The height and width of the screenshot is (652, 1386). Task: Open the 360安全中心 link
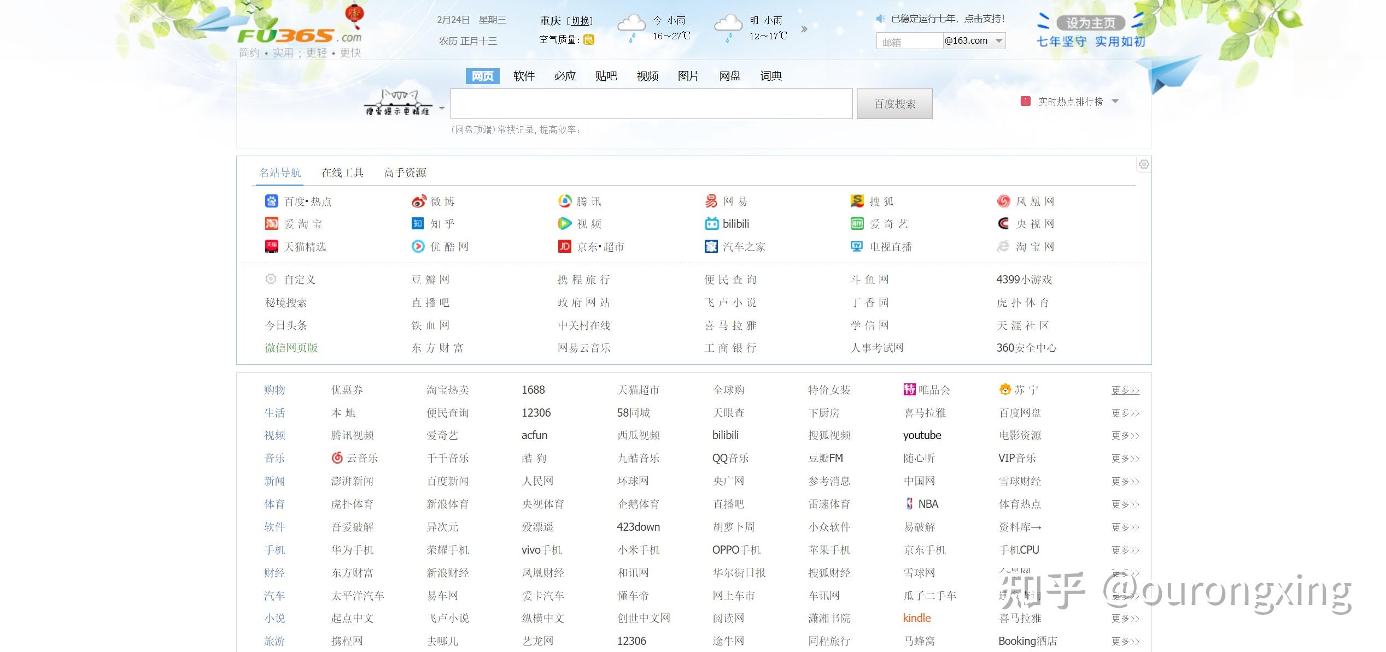[x=1026, y=348]
